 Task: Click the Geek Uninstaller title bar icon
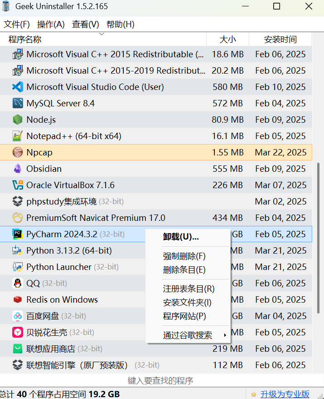coord(6,6)
